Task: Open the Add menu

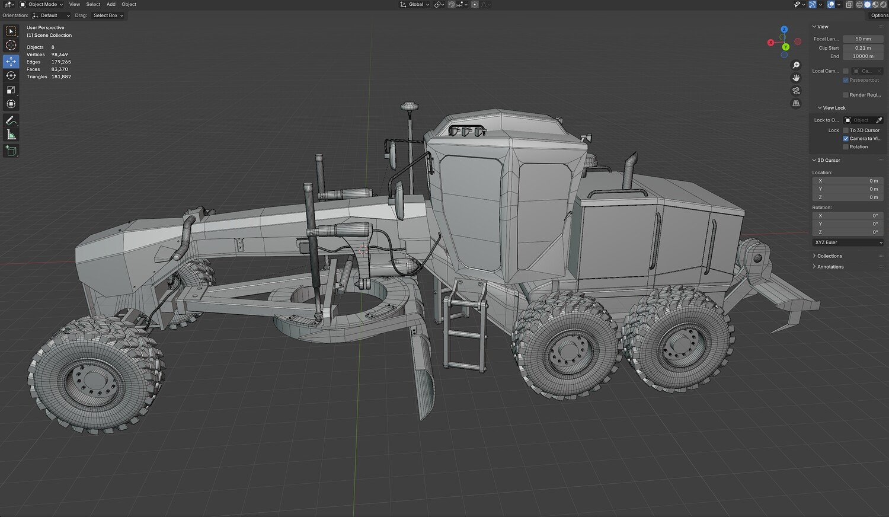Action: 111,4
